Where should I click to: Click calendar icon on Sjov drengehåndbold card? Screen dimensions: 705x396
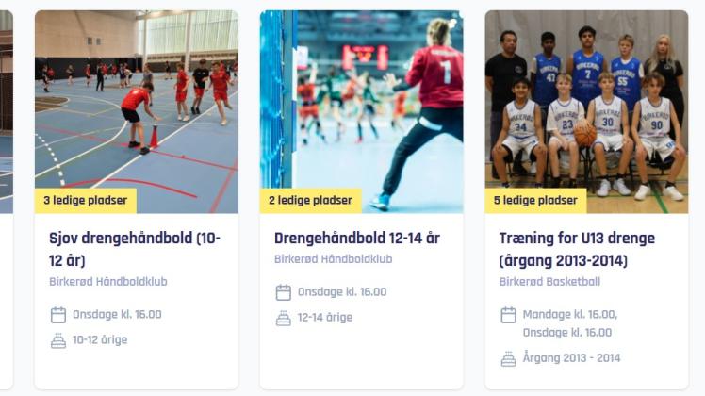[x=58, y=315]
